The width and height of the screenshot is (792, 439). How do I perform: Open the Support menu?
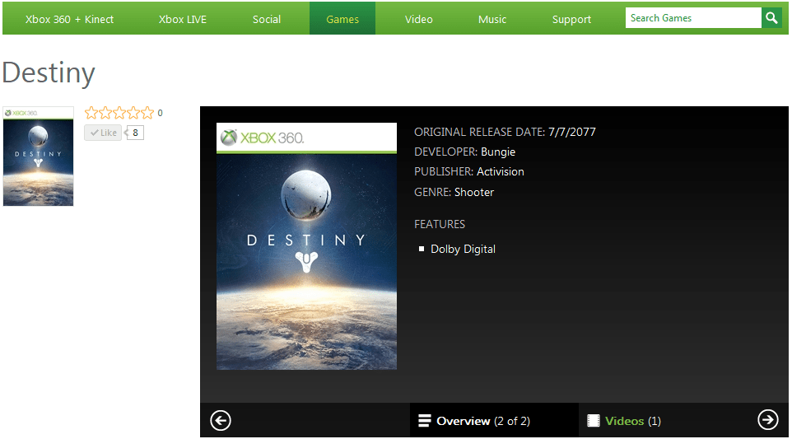click(571, 19)
